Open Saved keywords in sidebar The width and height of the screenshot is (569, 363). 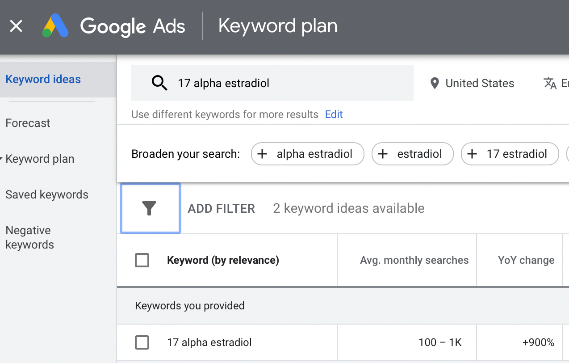pos(47,194)
